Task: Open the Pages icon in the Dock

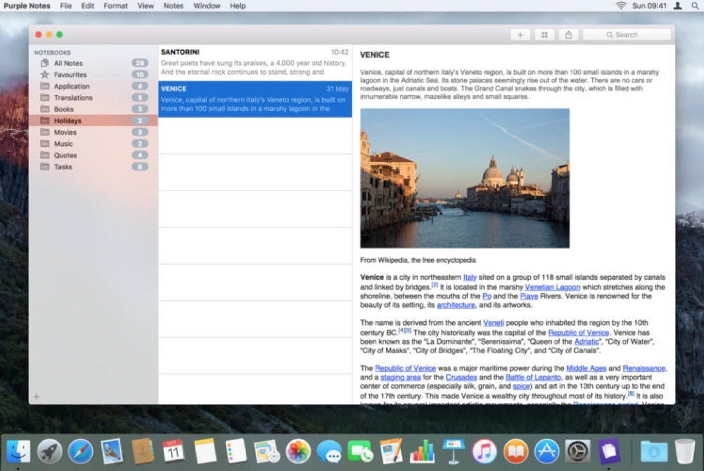Action: [x=391, y=451]
